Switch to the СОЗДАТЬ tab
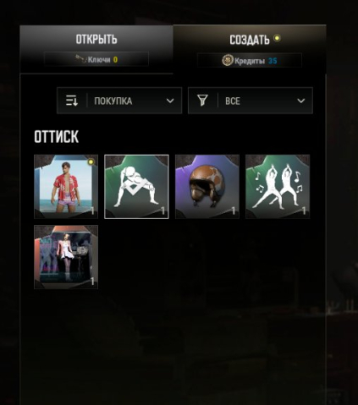The image size is (358, 405). point(250,49)
